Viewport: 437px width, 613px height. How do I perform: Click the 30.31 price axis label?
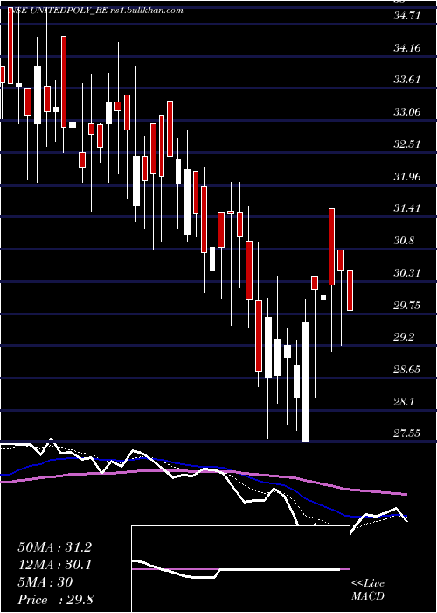click(406, 273)
